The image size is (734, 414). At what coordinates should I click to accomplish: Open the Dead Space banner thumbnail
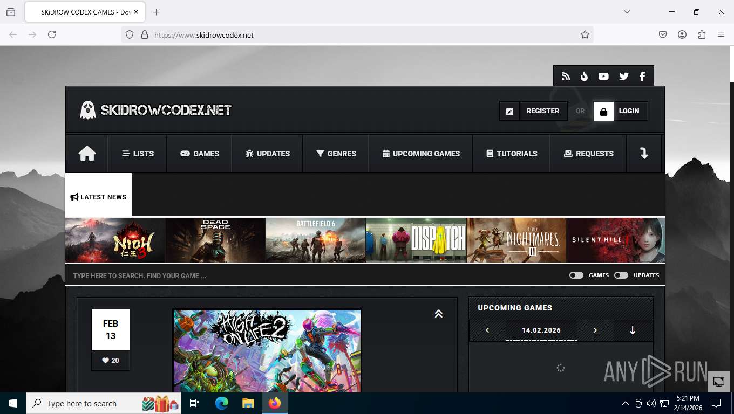(215, 240)
